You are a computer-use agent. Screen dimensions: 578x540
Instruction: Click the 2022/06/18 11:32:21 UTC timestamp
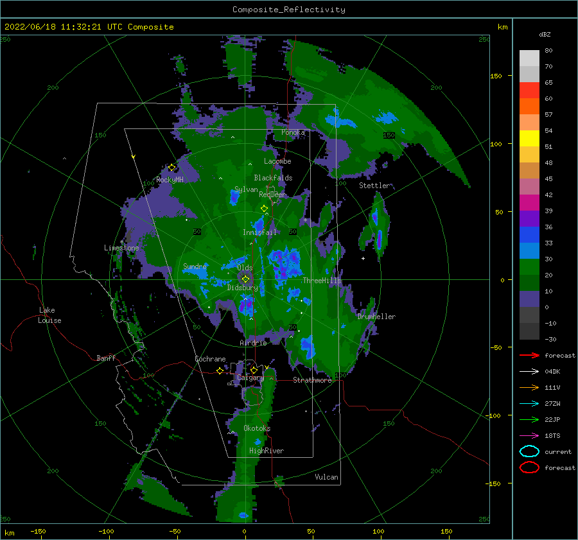[x=89, y=26]
